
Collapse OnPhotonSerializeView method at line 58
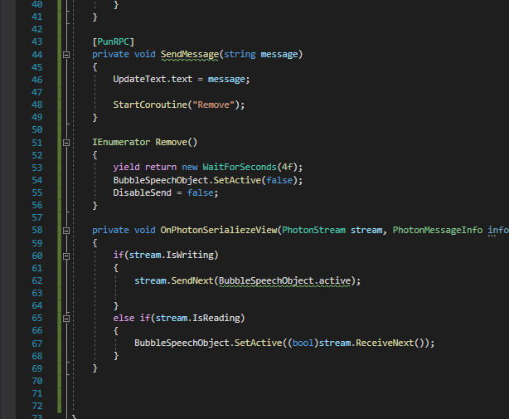point(66,231)
